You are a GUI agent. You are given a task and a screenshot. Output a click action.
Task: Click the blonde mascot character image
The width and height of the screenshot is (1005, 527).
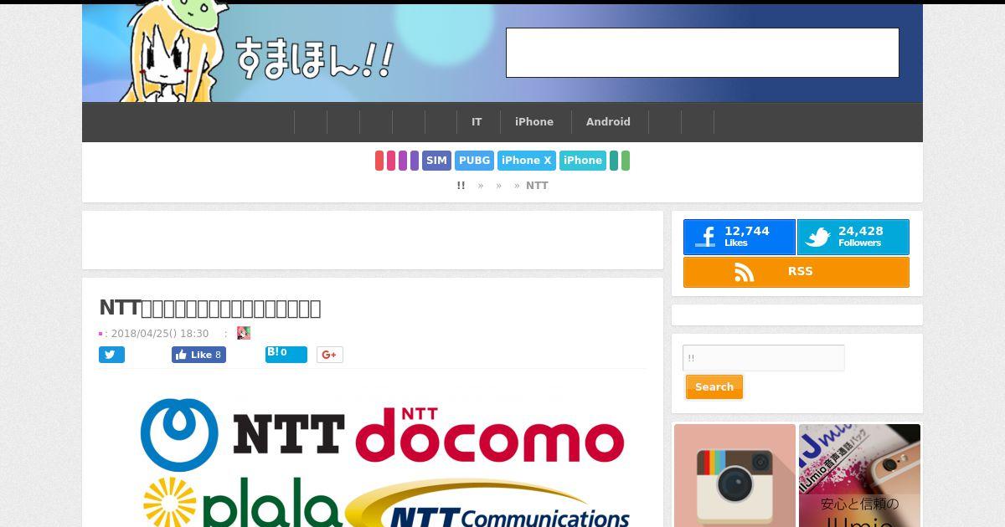173,53
